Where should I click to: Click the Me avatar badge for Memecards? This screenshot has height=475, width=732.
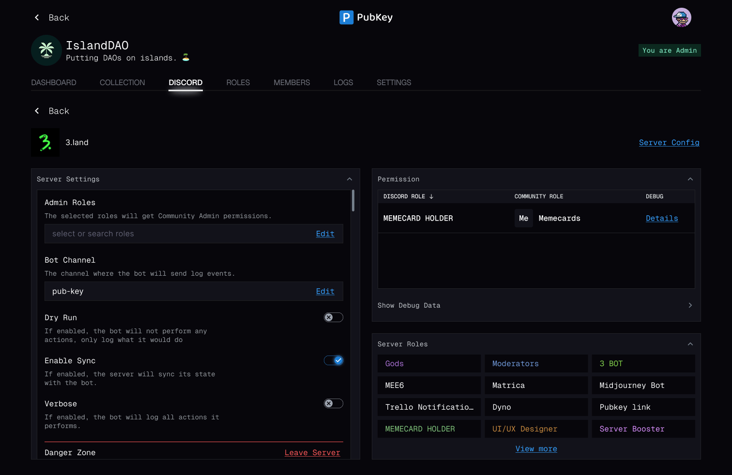[x=523, y=218]
